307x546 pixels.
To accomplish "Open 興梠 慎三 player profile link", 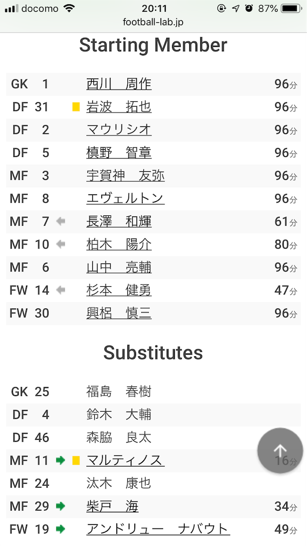I will coord(119,313).
